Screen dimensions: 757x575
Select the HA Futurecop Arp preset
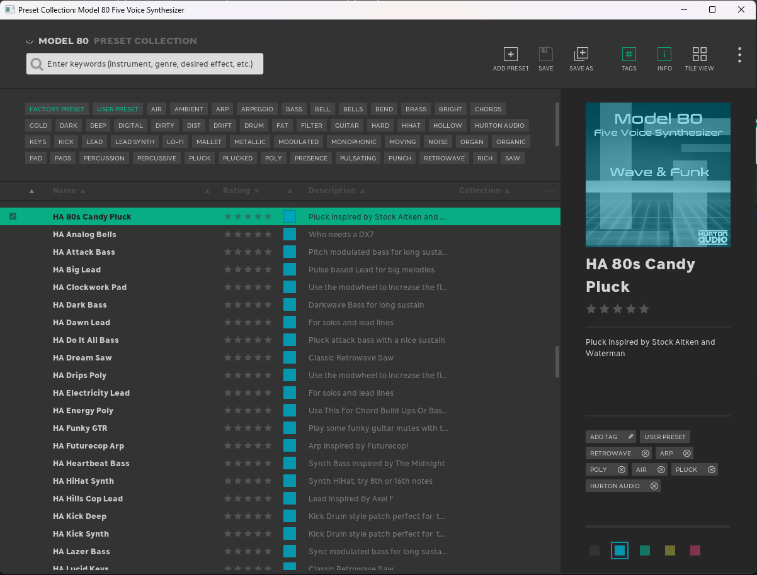[280, 445]
